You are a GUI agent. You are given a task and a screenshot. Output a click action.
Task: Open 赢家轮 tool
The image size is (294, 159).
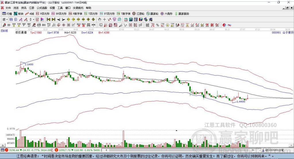152,14
